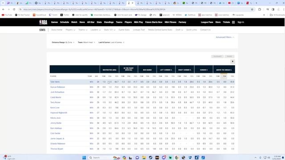
Task: Open the SoundCloud bookmark
Action: (x=39, y=15)
